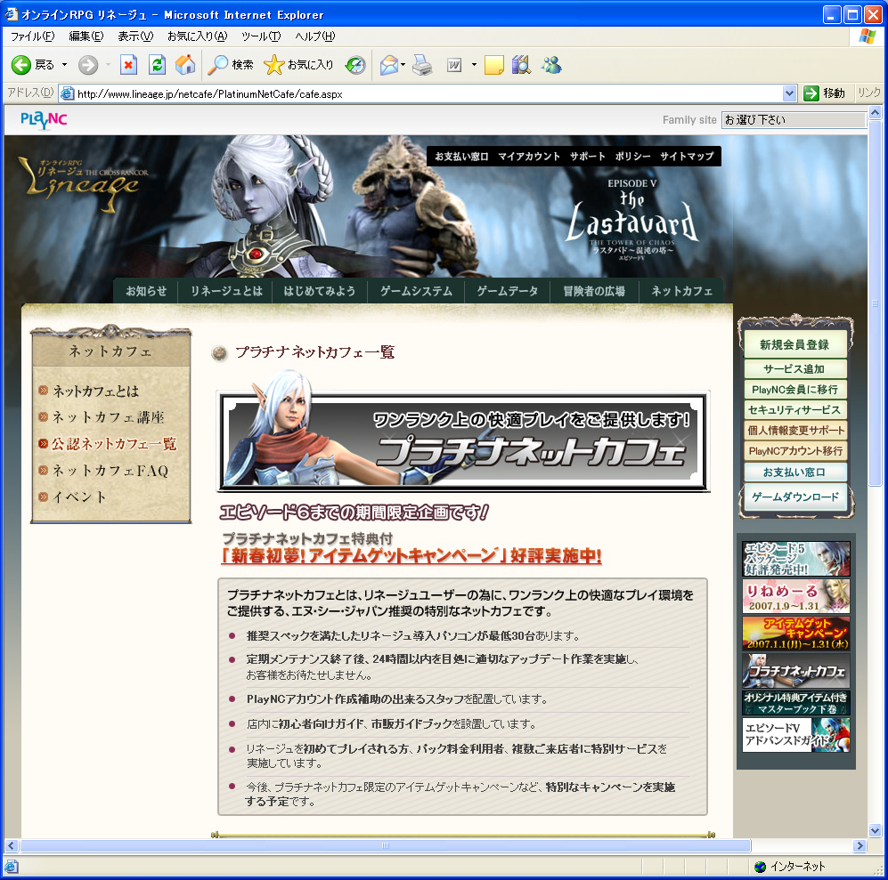
Task: Click the Research books icon in toolbar
Action: click(x=521, y=65)
